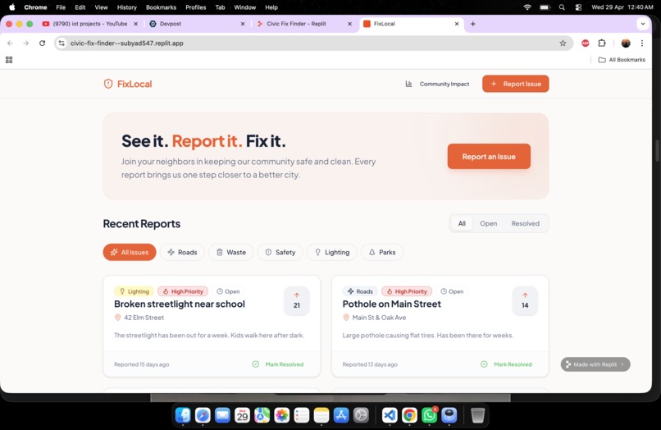The width and height of the screenshot is (661, 430).
Task: Close the Devpost tab
Action: coord(243,24)
